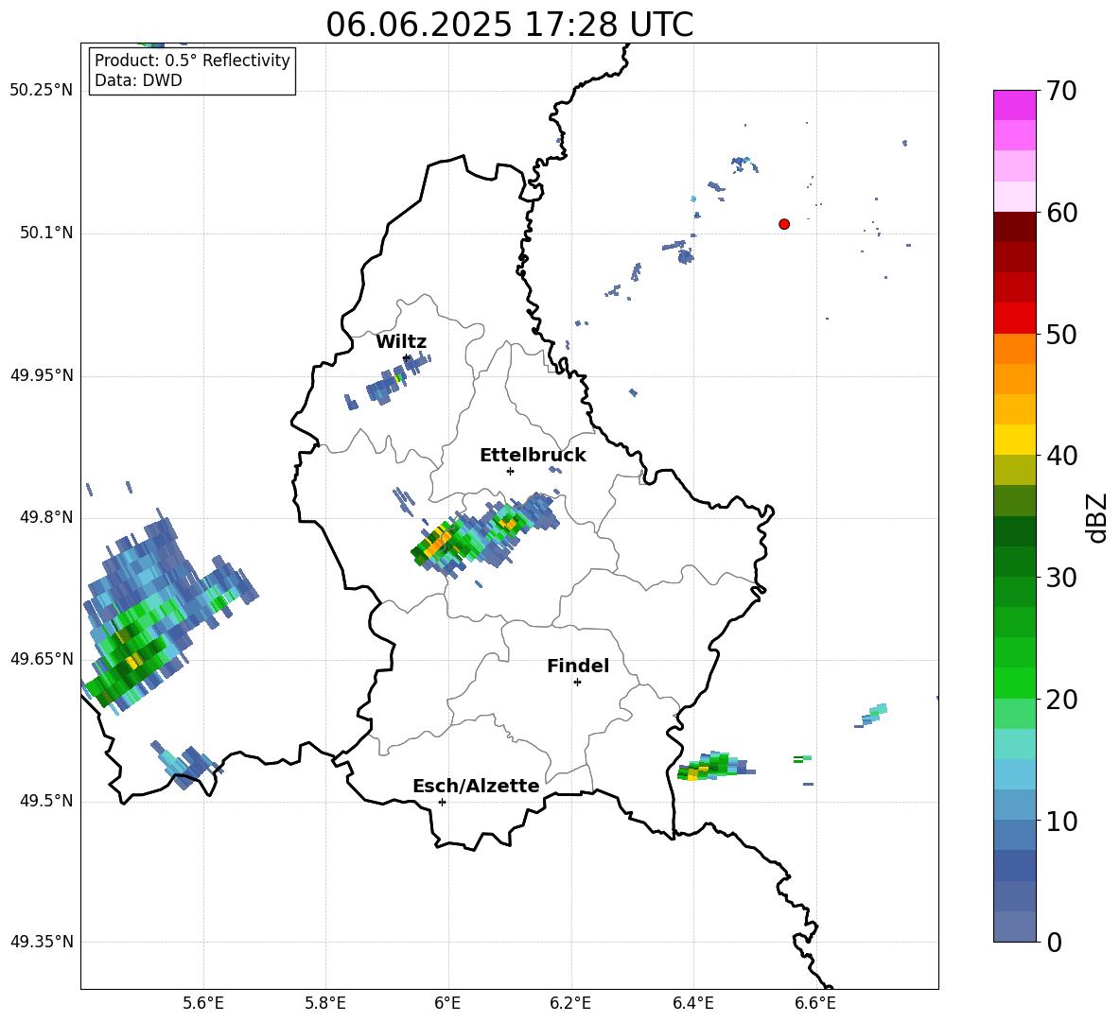Select the Wiltz city label
The width and height of the screenshot is (1120, 1022).
pyautogui.click(x=401, y=342)
